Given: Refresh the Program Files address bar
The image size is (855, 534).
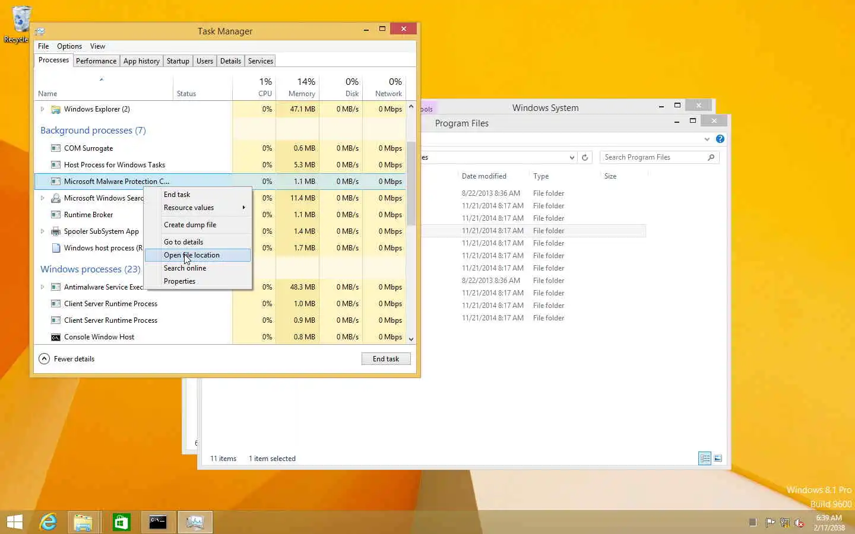Looking at the screenshot, I should (x=585, y=157).
